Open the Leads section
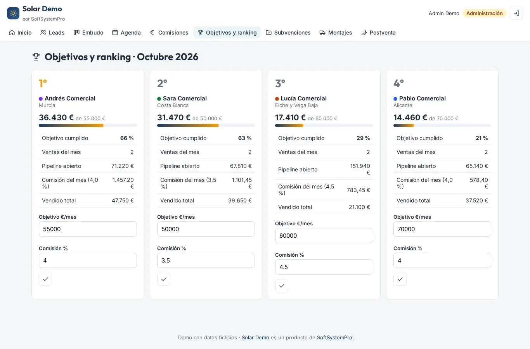This screenshot has width=530, height=349. (x=52, y=33)
